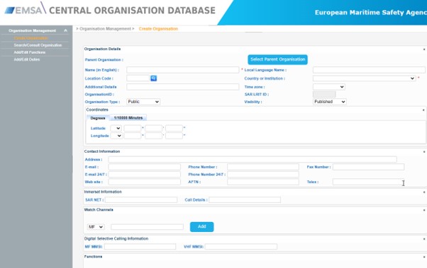Focus the AFTN field

coord(263,182)
